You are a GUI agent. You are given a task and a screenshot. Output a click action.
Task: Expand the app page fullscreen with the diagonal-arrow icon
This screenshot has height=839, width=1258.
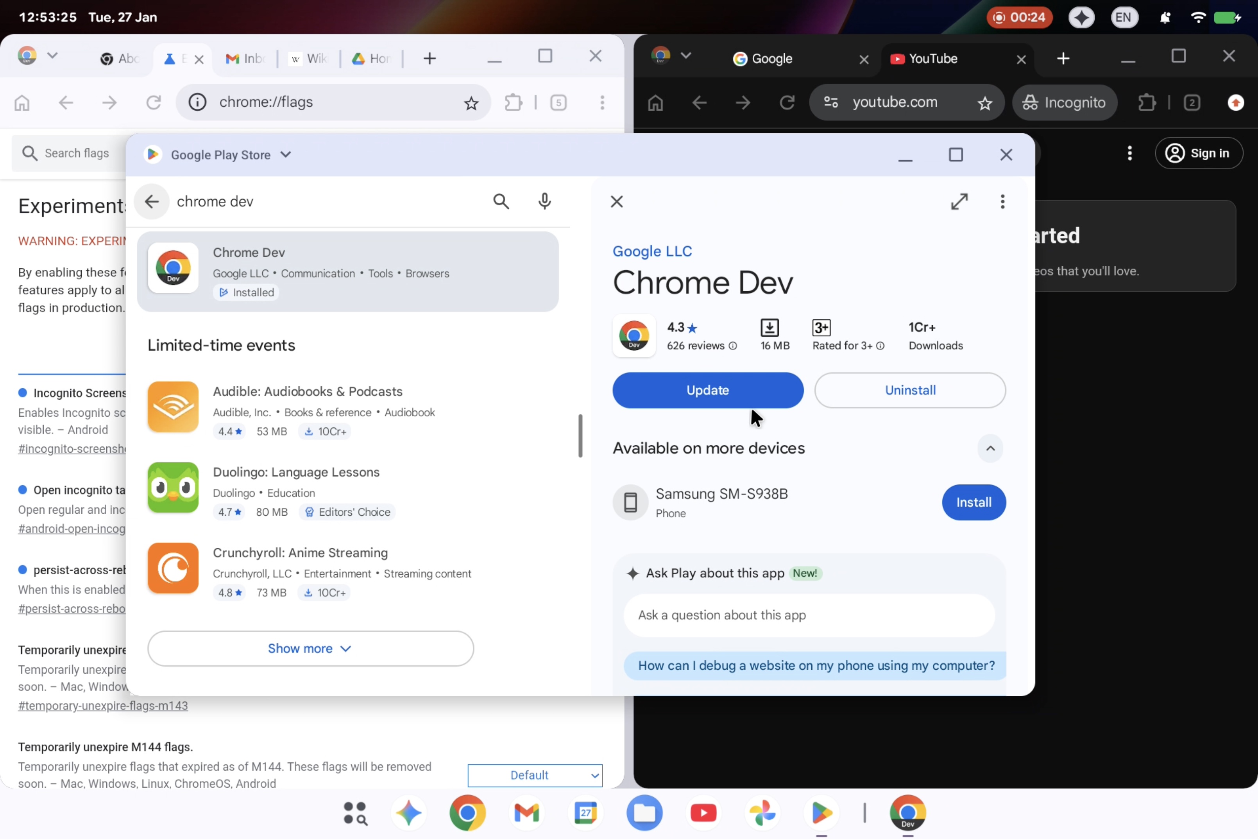click(960, 202)
